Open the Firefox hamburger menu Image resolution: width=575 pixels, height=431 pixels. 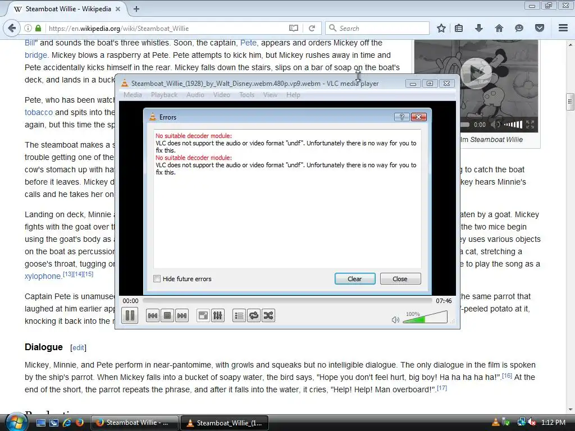pyautogui.click(x=563, y=28)
